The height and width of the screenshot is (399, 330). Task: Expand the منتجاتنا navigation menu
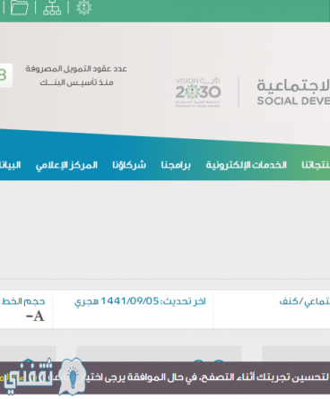316,165
